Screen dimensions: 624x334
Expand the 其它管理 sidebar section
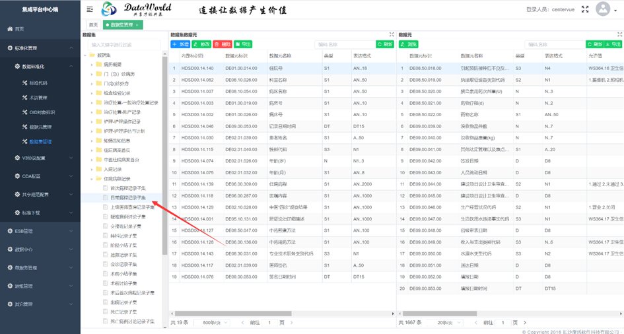pyautogui.click(x=40, y=304)
